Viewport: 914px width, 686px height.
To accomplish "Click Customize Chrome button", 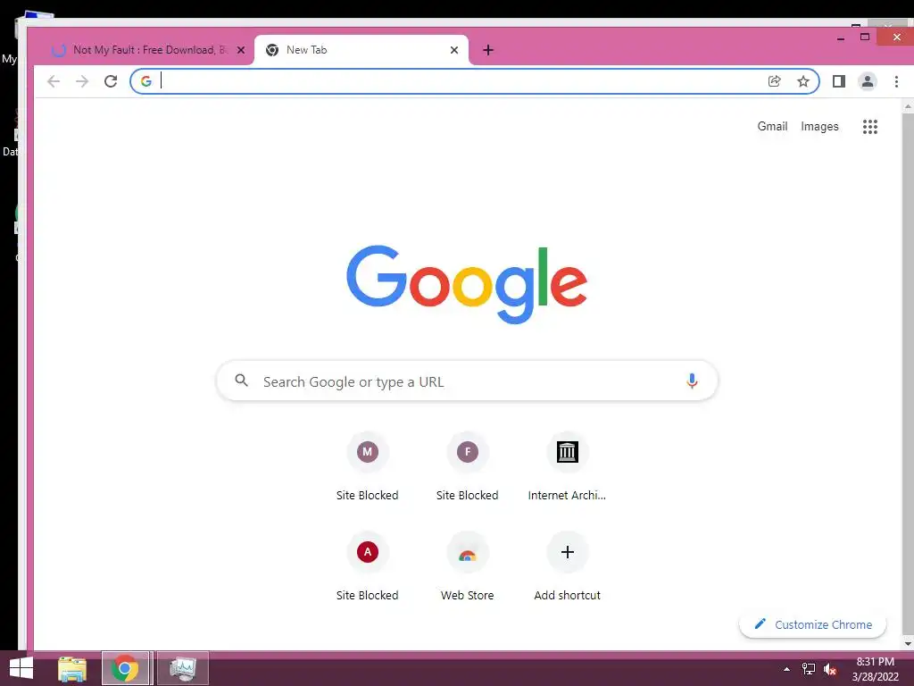I will [x=812, y=624].
